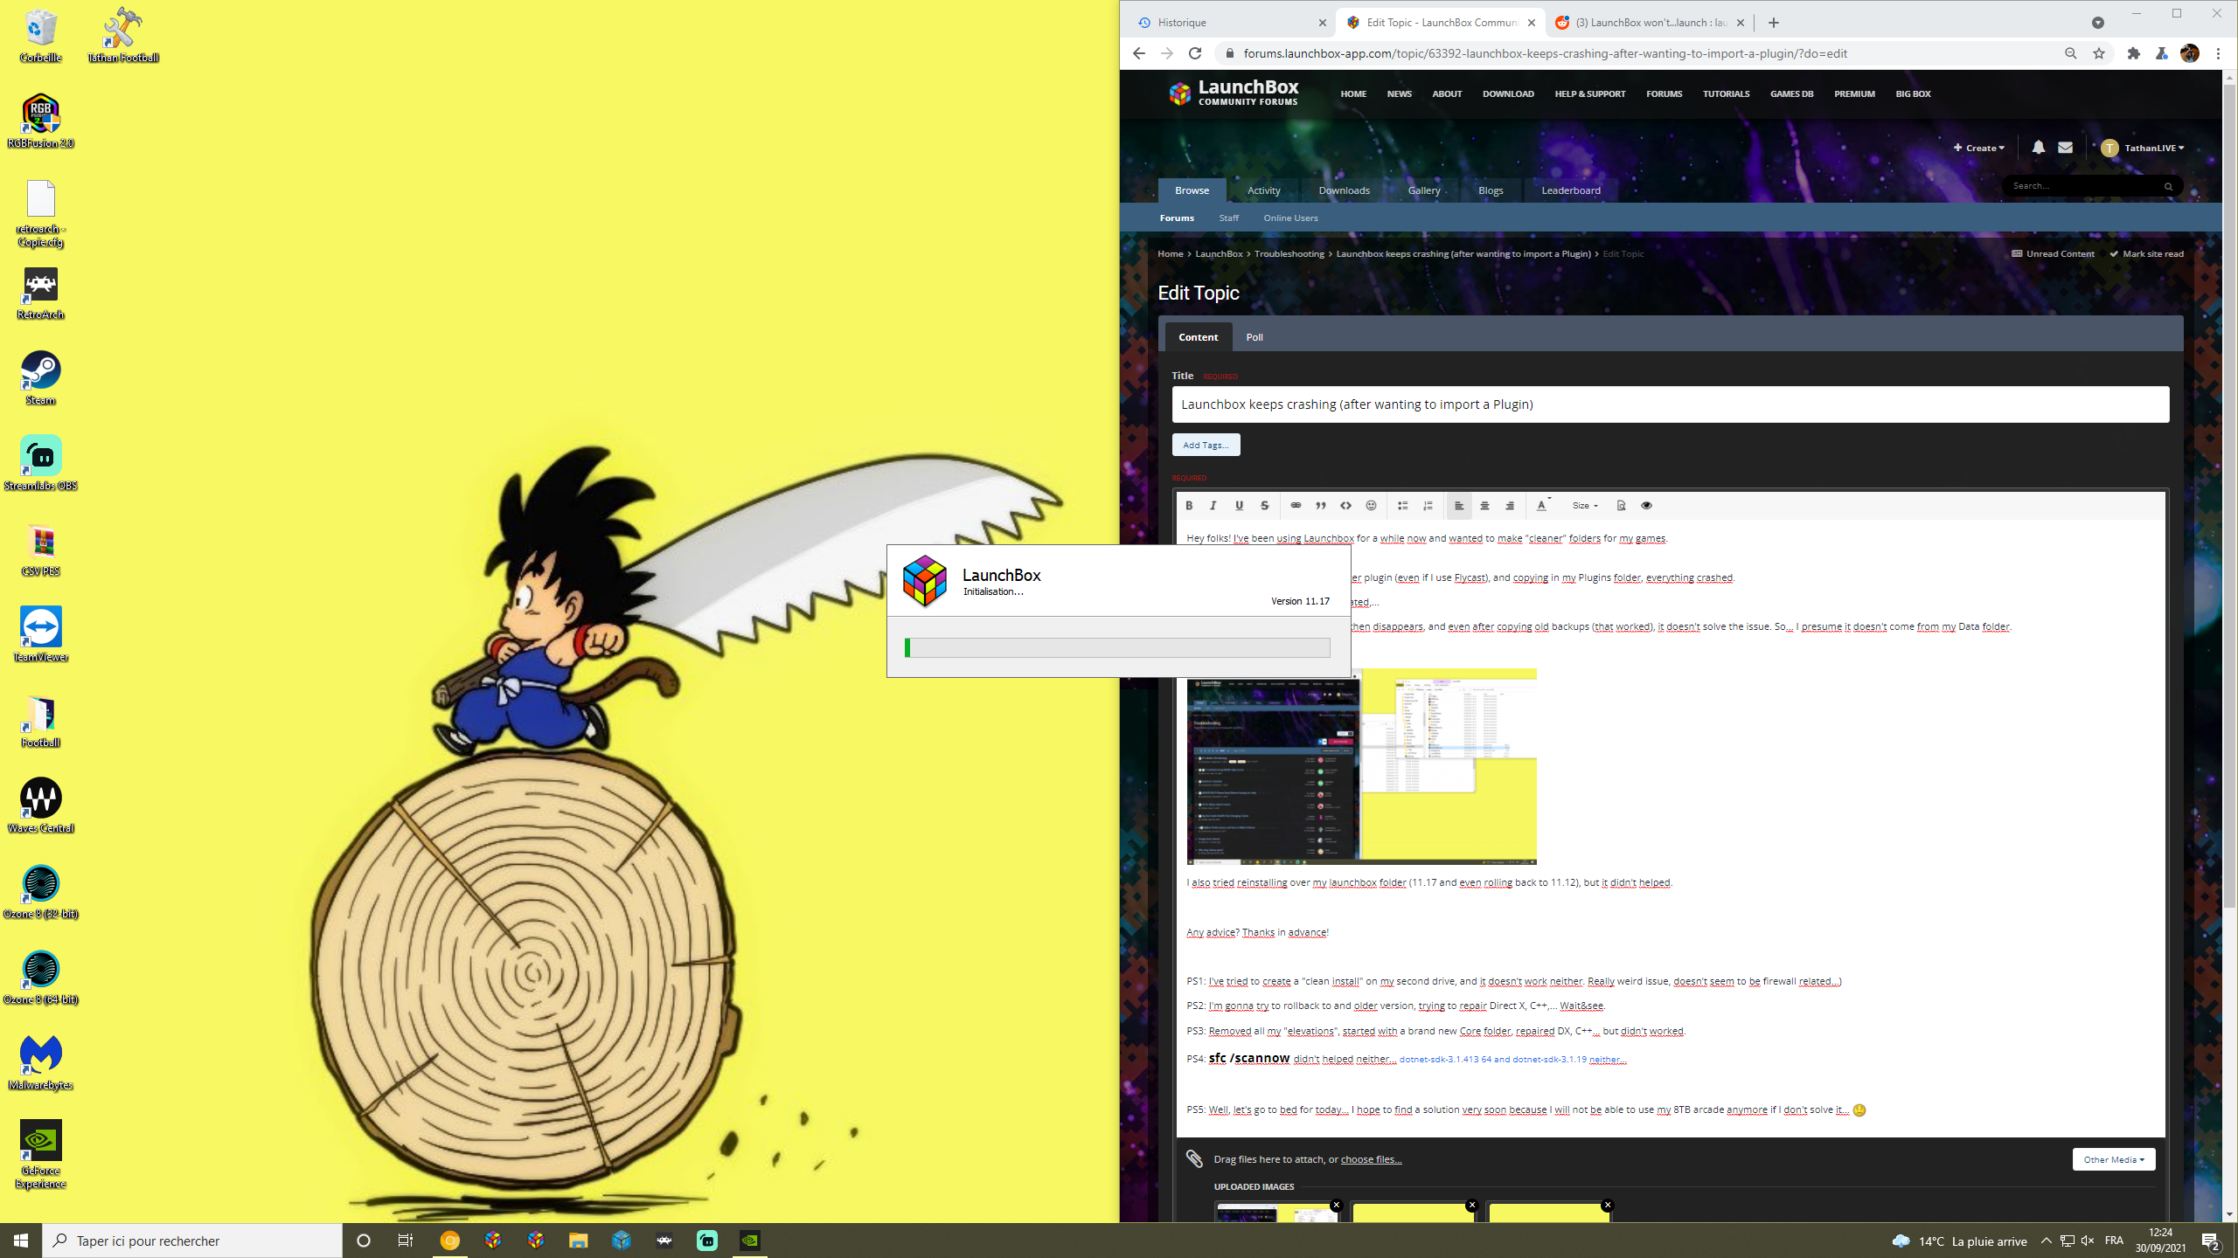Align text right in the editor
This screenshot has width=2238, height=1258.
pos(1510,506)
